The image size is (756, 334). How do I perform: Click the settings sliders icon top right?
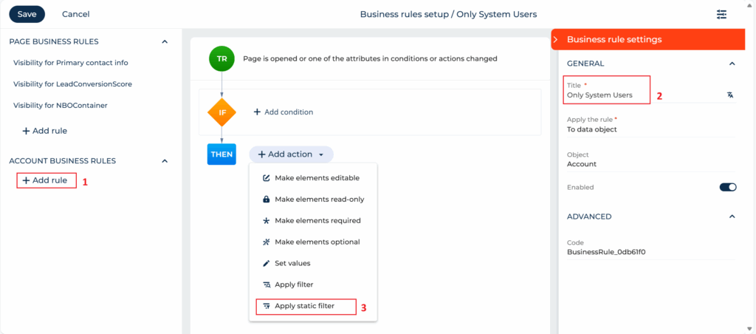tap(721, 14)
